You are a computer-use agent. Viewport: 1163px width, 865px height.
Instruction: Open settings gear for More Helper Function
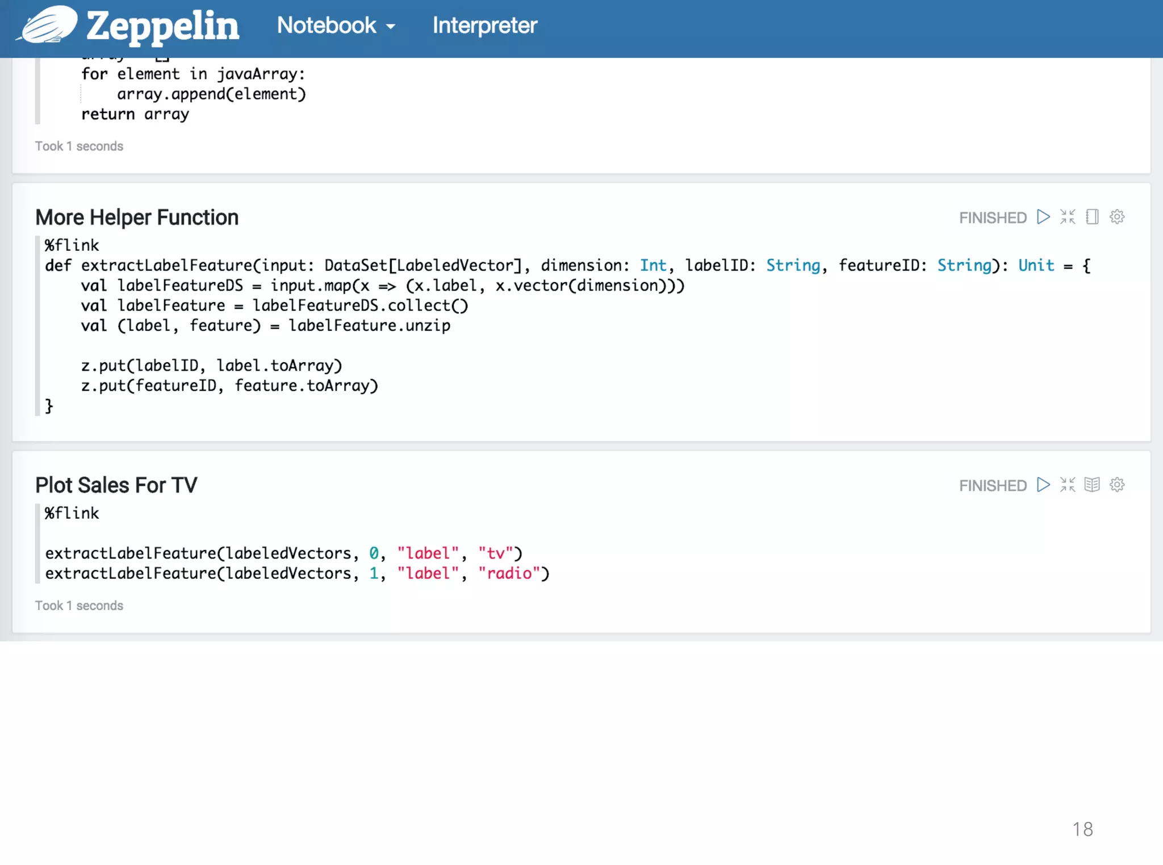click(x=1117, y=217)
